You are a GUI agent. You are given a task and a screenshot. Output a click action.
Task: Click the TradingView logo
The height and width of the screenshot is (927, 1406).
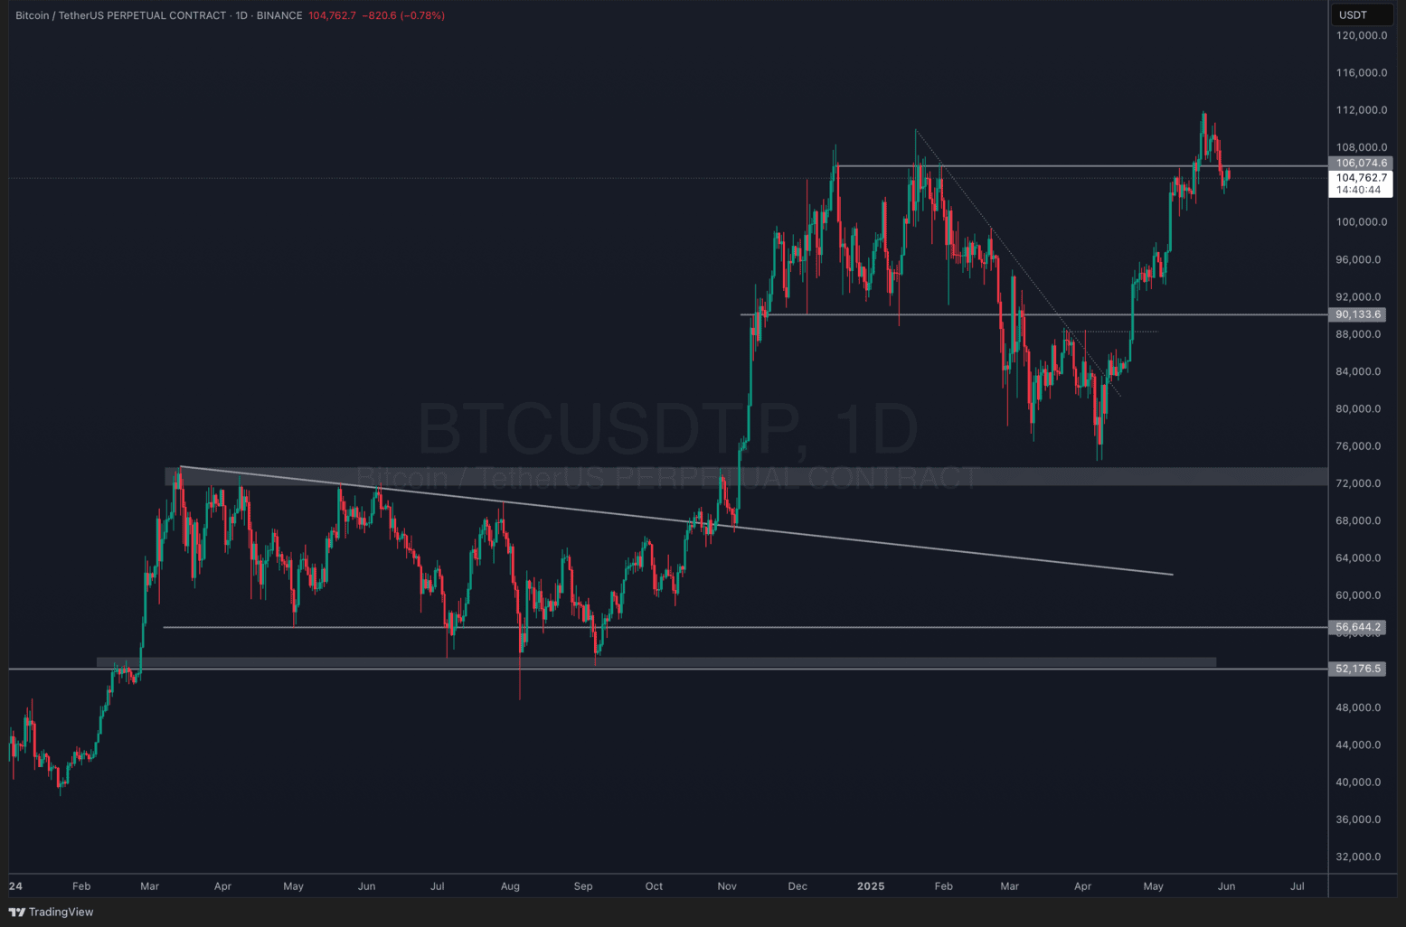[51, 912]
